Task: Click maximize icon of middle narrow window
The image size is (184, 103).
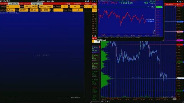Action: pyautogui.click(x=95, y=1)
